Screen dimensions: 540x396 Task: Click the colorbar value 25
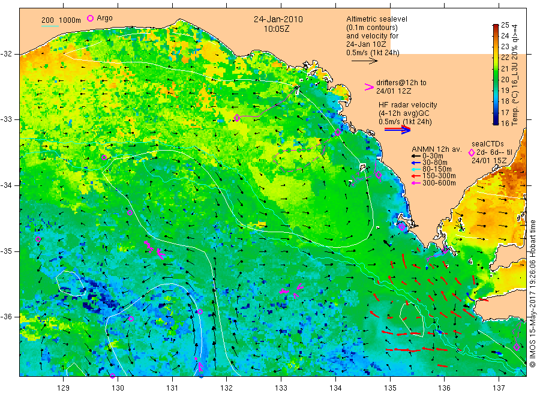(x=505, y=25)
